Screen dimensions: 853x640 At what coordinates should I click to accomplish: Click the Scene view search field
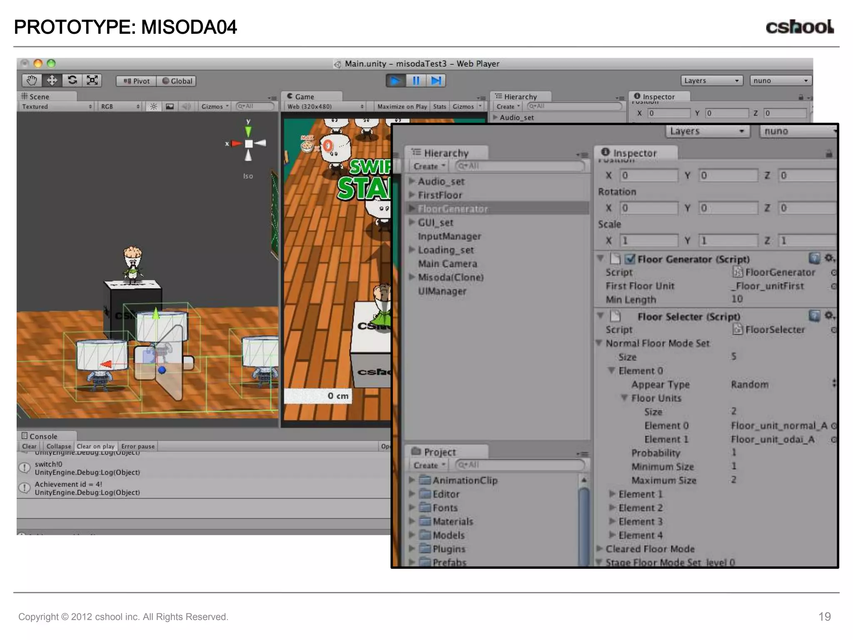[255, 106]
